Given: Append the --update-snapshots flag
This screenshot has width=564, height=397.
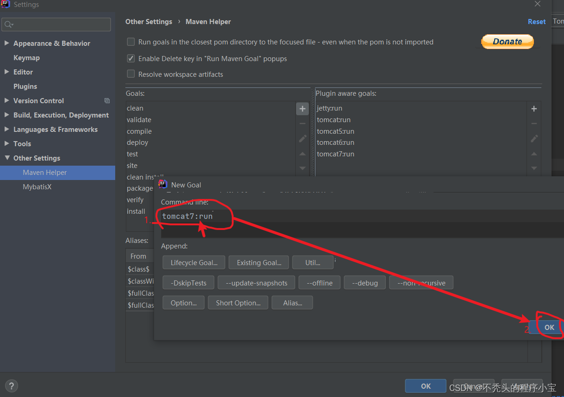Looking at the screenshot, I should [256, 283].
